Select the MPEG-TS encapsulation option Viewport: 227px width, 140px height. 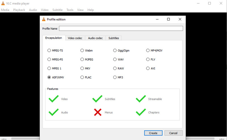[49, 51]
